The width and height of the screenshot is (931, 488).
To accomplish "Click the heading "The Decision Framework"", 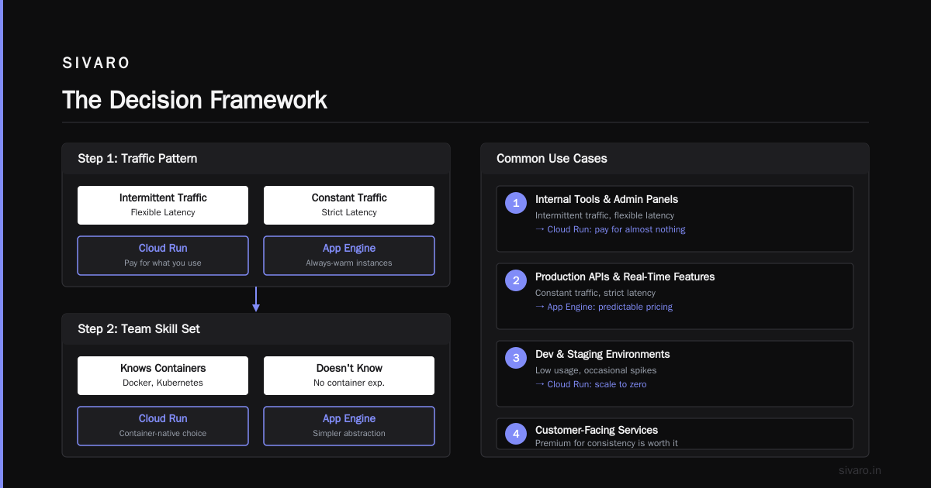I will (x=195, y=100).
